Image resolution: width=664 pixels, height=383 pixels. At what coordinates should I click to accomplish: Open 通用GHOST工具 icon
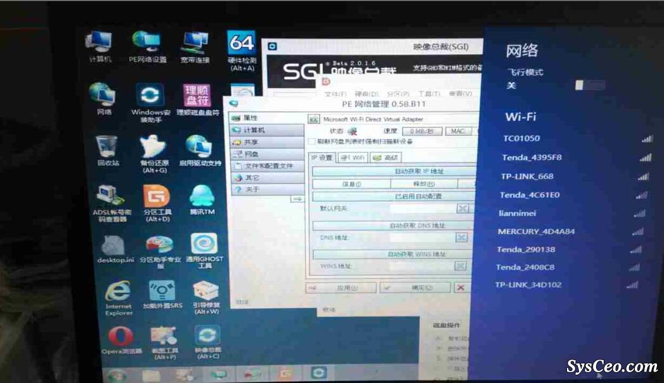click(204, 250)
